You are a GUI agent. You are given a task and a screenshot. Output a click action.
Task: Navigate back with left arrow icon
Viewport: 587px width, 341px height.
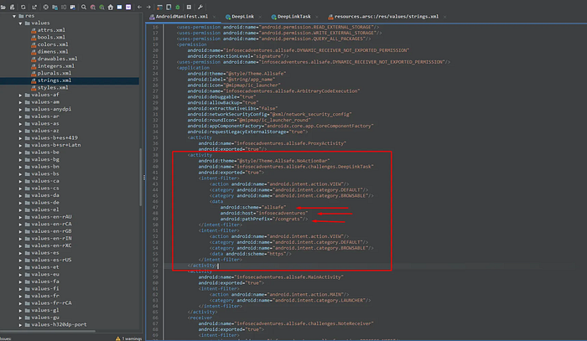pos(140,7)
